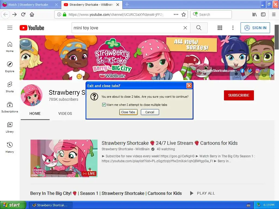Subscribe to Strawberry Shortcake channel
The width and height of the screenshot is (279, 209).
click(239, 95)
